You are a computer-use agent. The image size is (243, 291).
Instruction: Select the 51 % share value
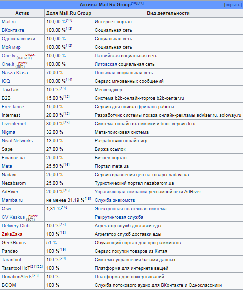(x=51, y=243)
